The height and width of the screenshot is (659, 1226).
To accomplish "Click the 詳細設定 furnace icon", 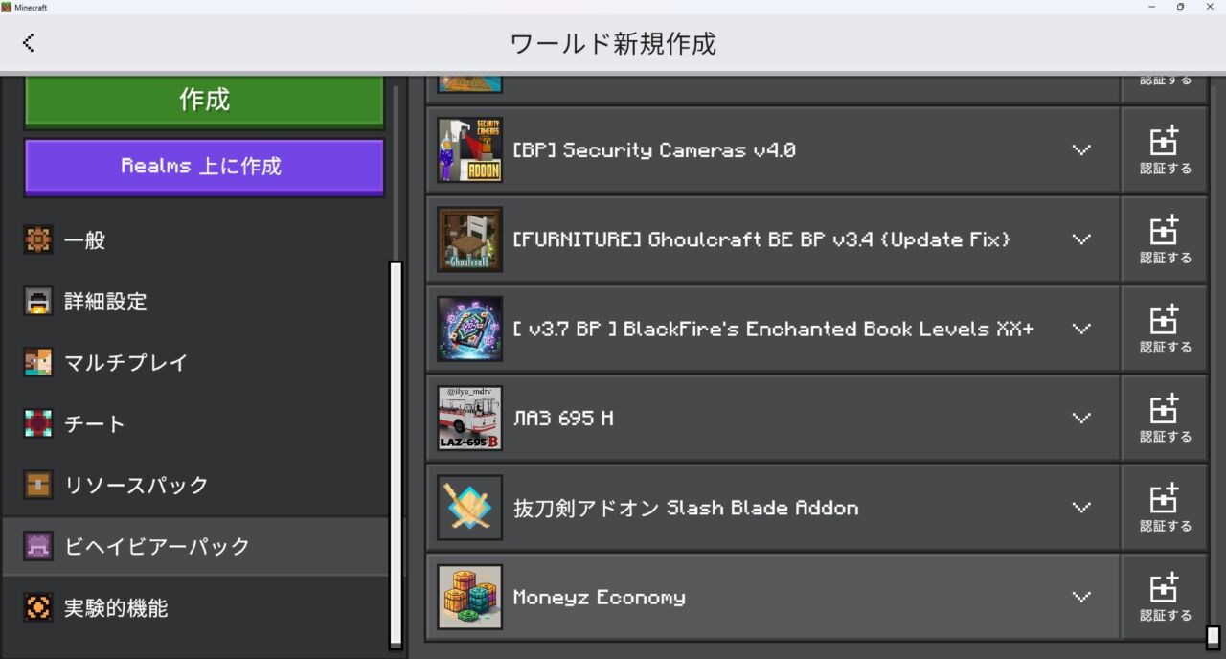I will click(38, 302).
